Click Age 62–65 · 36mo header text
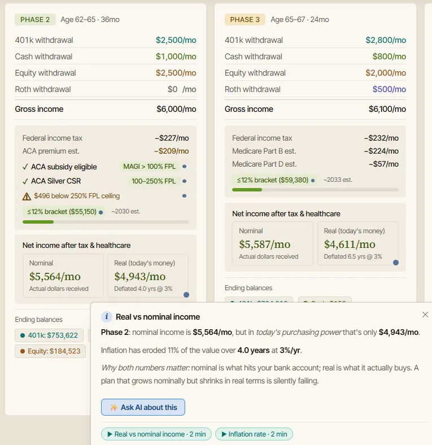The height and width of the screenshot is (445, 432). point(90,20)
